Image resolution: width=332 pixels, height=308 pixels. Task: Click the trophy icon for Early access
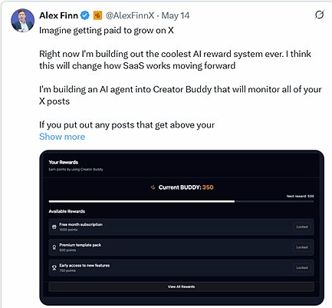click(54, 268)
